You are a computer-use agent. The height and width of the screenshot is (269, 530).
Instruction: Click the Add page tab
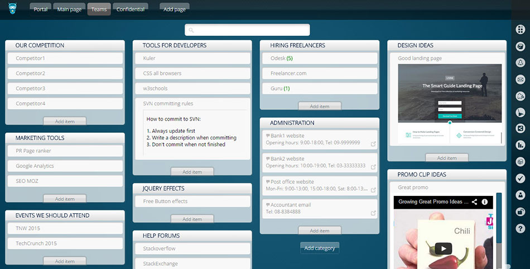pos(174,9)
